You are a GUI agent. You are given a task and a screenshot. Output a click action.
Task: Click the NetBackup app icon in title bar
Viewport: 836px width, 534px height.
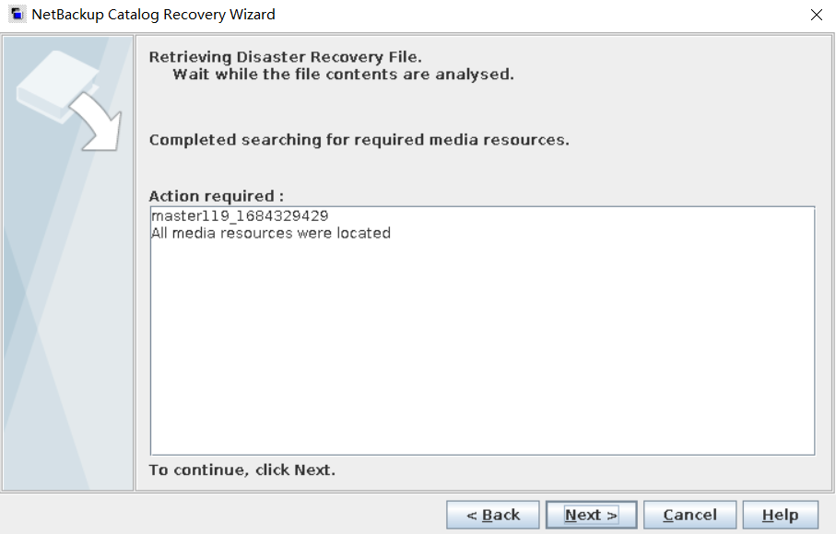[17, 15]
